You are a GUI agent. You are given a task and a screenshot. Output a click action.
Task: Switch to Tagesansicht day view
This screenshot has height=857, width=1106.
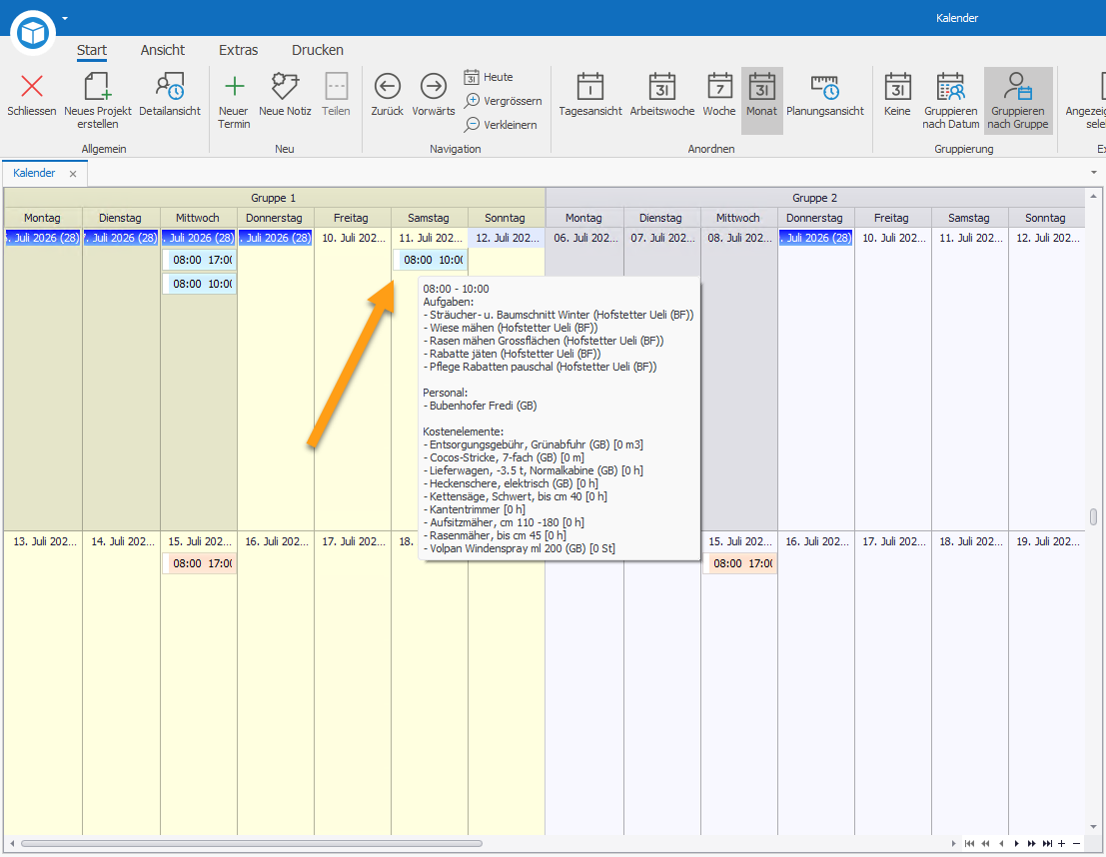[590, 93]
